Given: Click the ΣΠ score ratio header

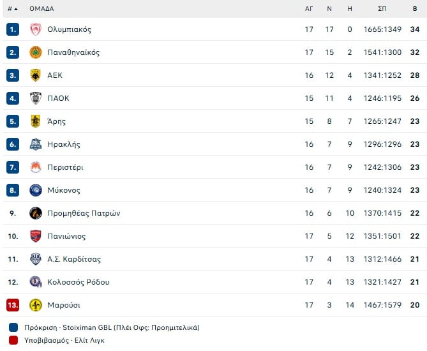Looking at the screenshot, I should 382,9.
